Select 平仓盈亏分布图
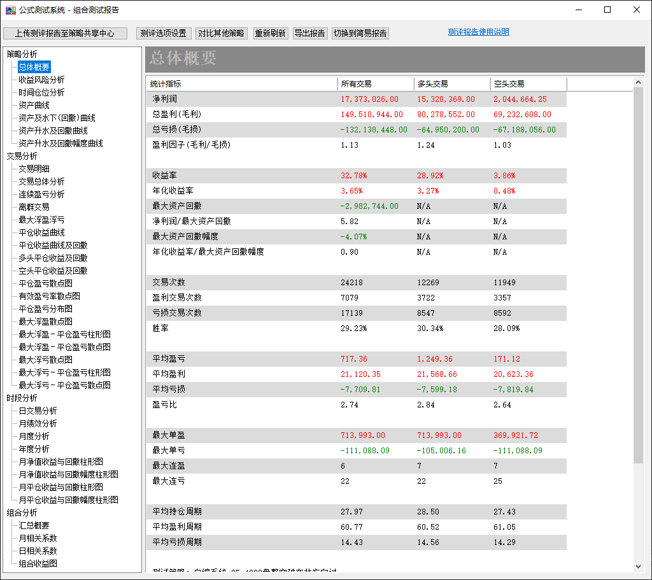This screenshot has width=652, height=580. [46, 309]
